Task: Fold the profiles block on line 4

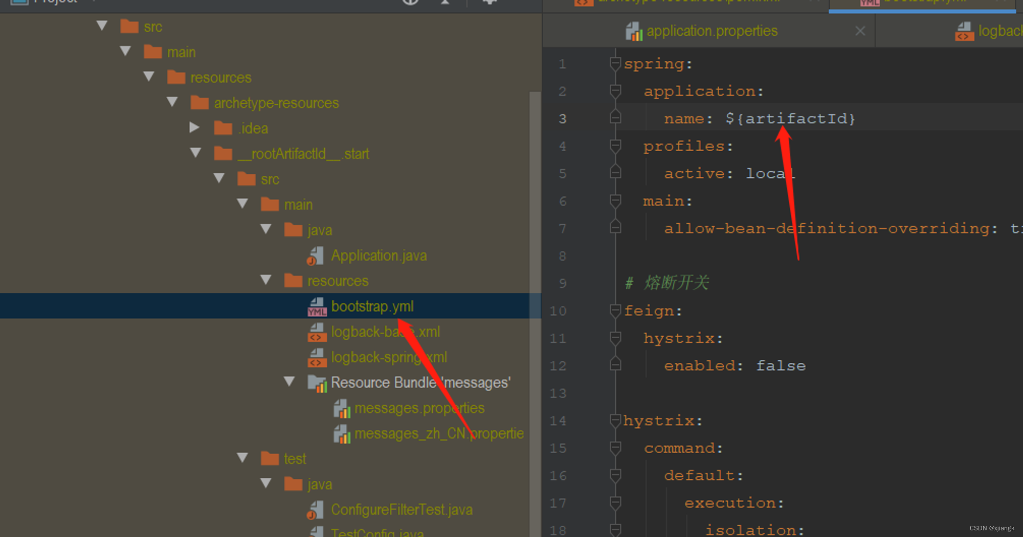Action: (x=615, y=147)
